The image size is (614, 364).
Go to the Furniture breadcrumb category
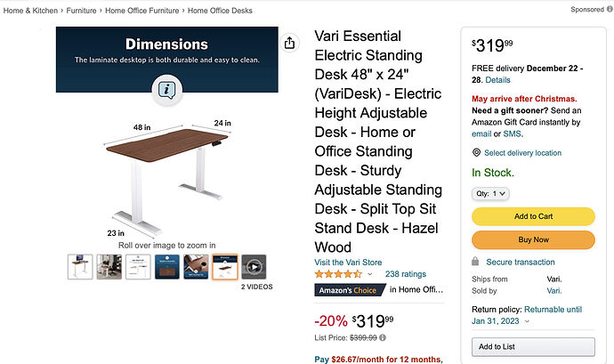pyautogui.click(x=80, y=11)
